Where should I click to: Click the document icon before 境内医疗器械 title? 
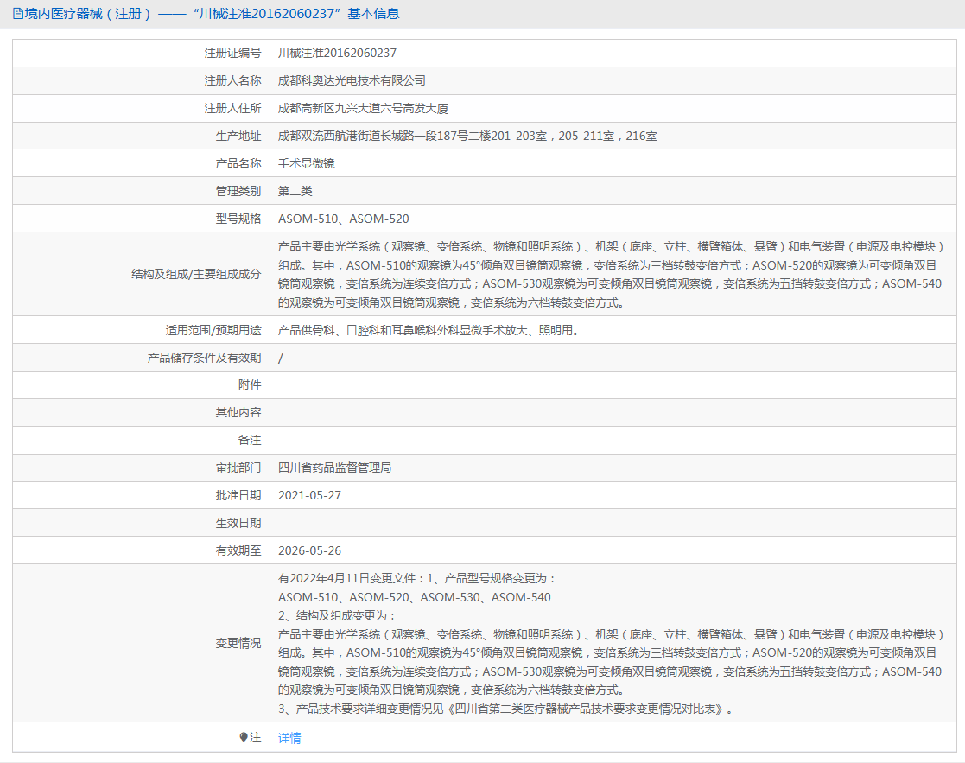(18, 14)
